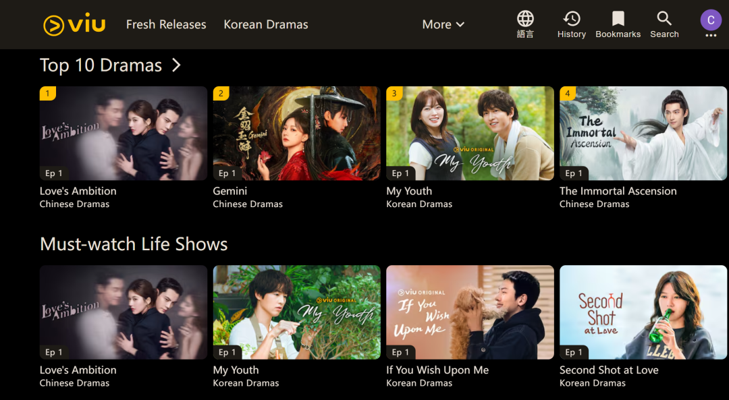The image size is (729, 400).
Task: Open Gemini drama thumbnail
Action: 296,134
